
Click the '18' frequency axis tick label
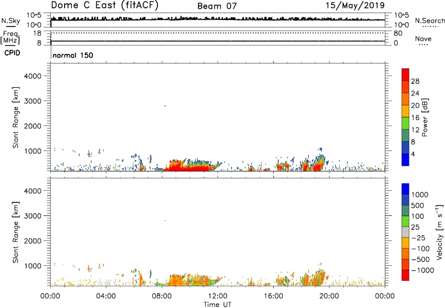pyautogui.click(x=37, y=33)
